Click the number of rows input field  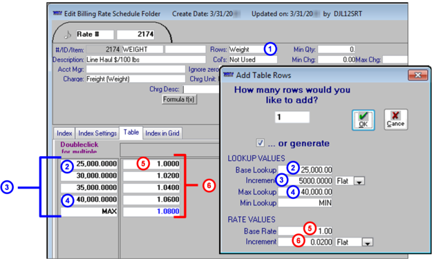pyautogui.click(x=292, y=117)
